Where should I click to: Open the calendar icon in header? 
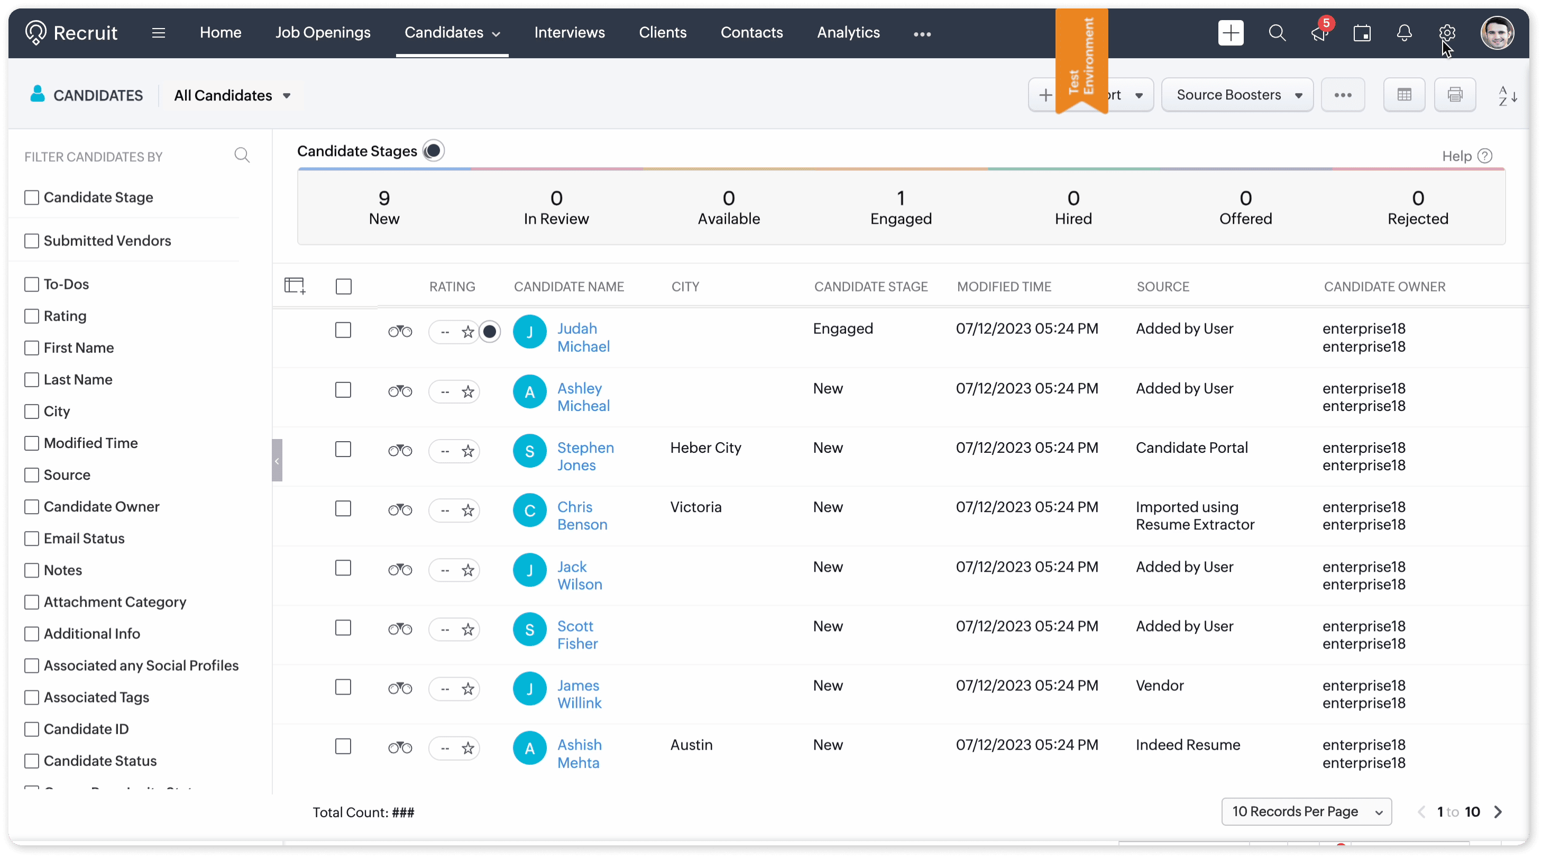pos(1362,33)
